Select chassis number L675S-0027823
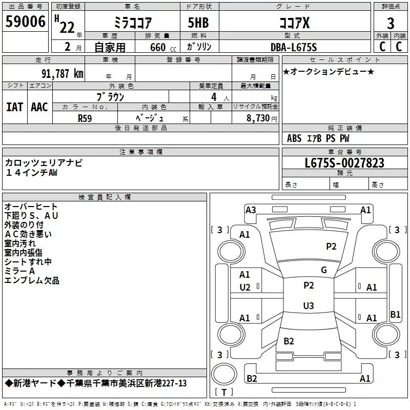This screenshot has width=410, height=410. pyautogui.click(x=344, y=163)
